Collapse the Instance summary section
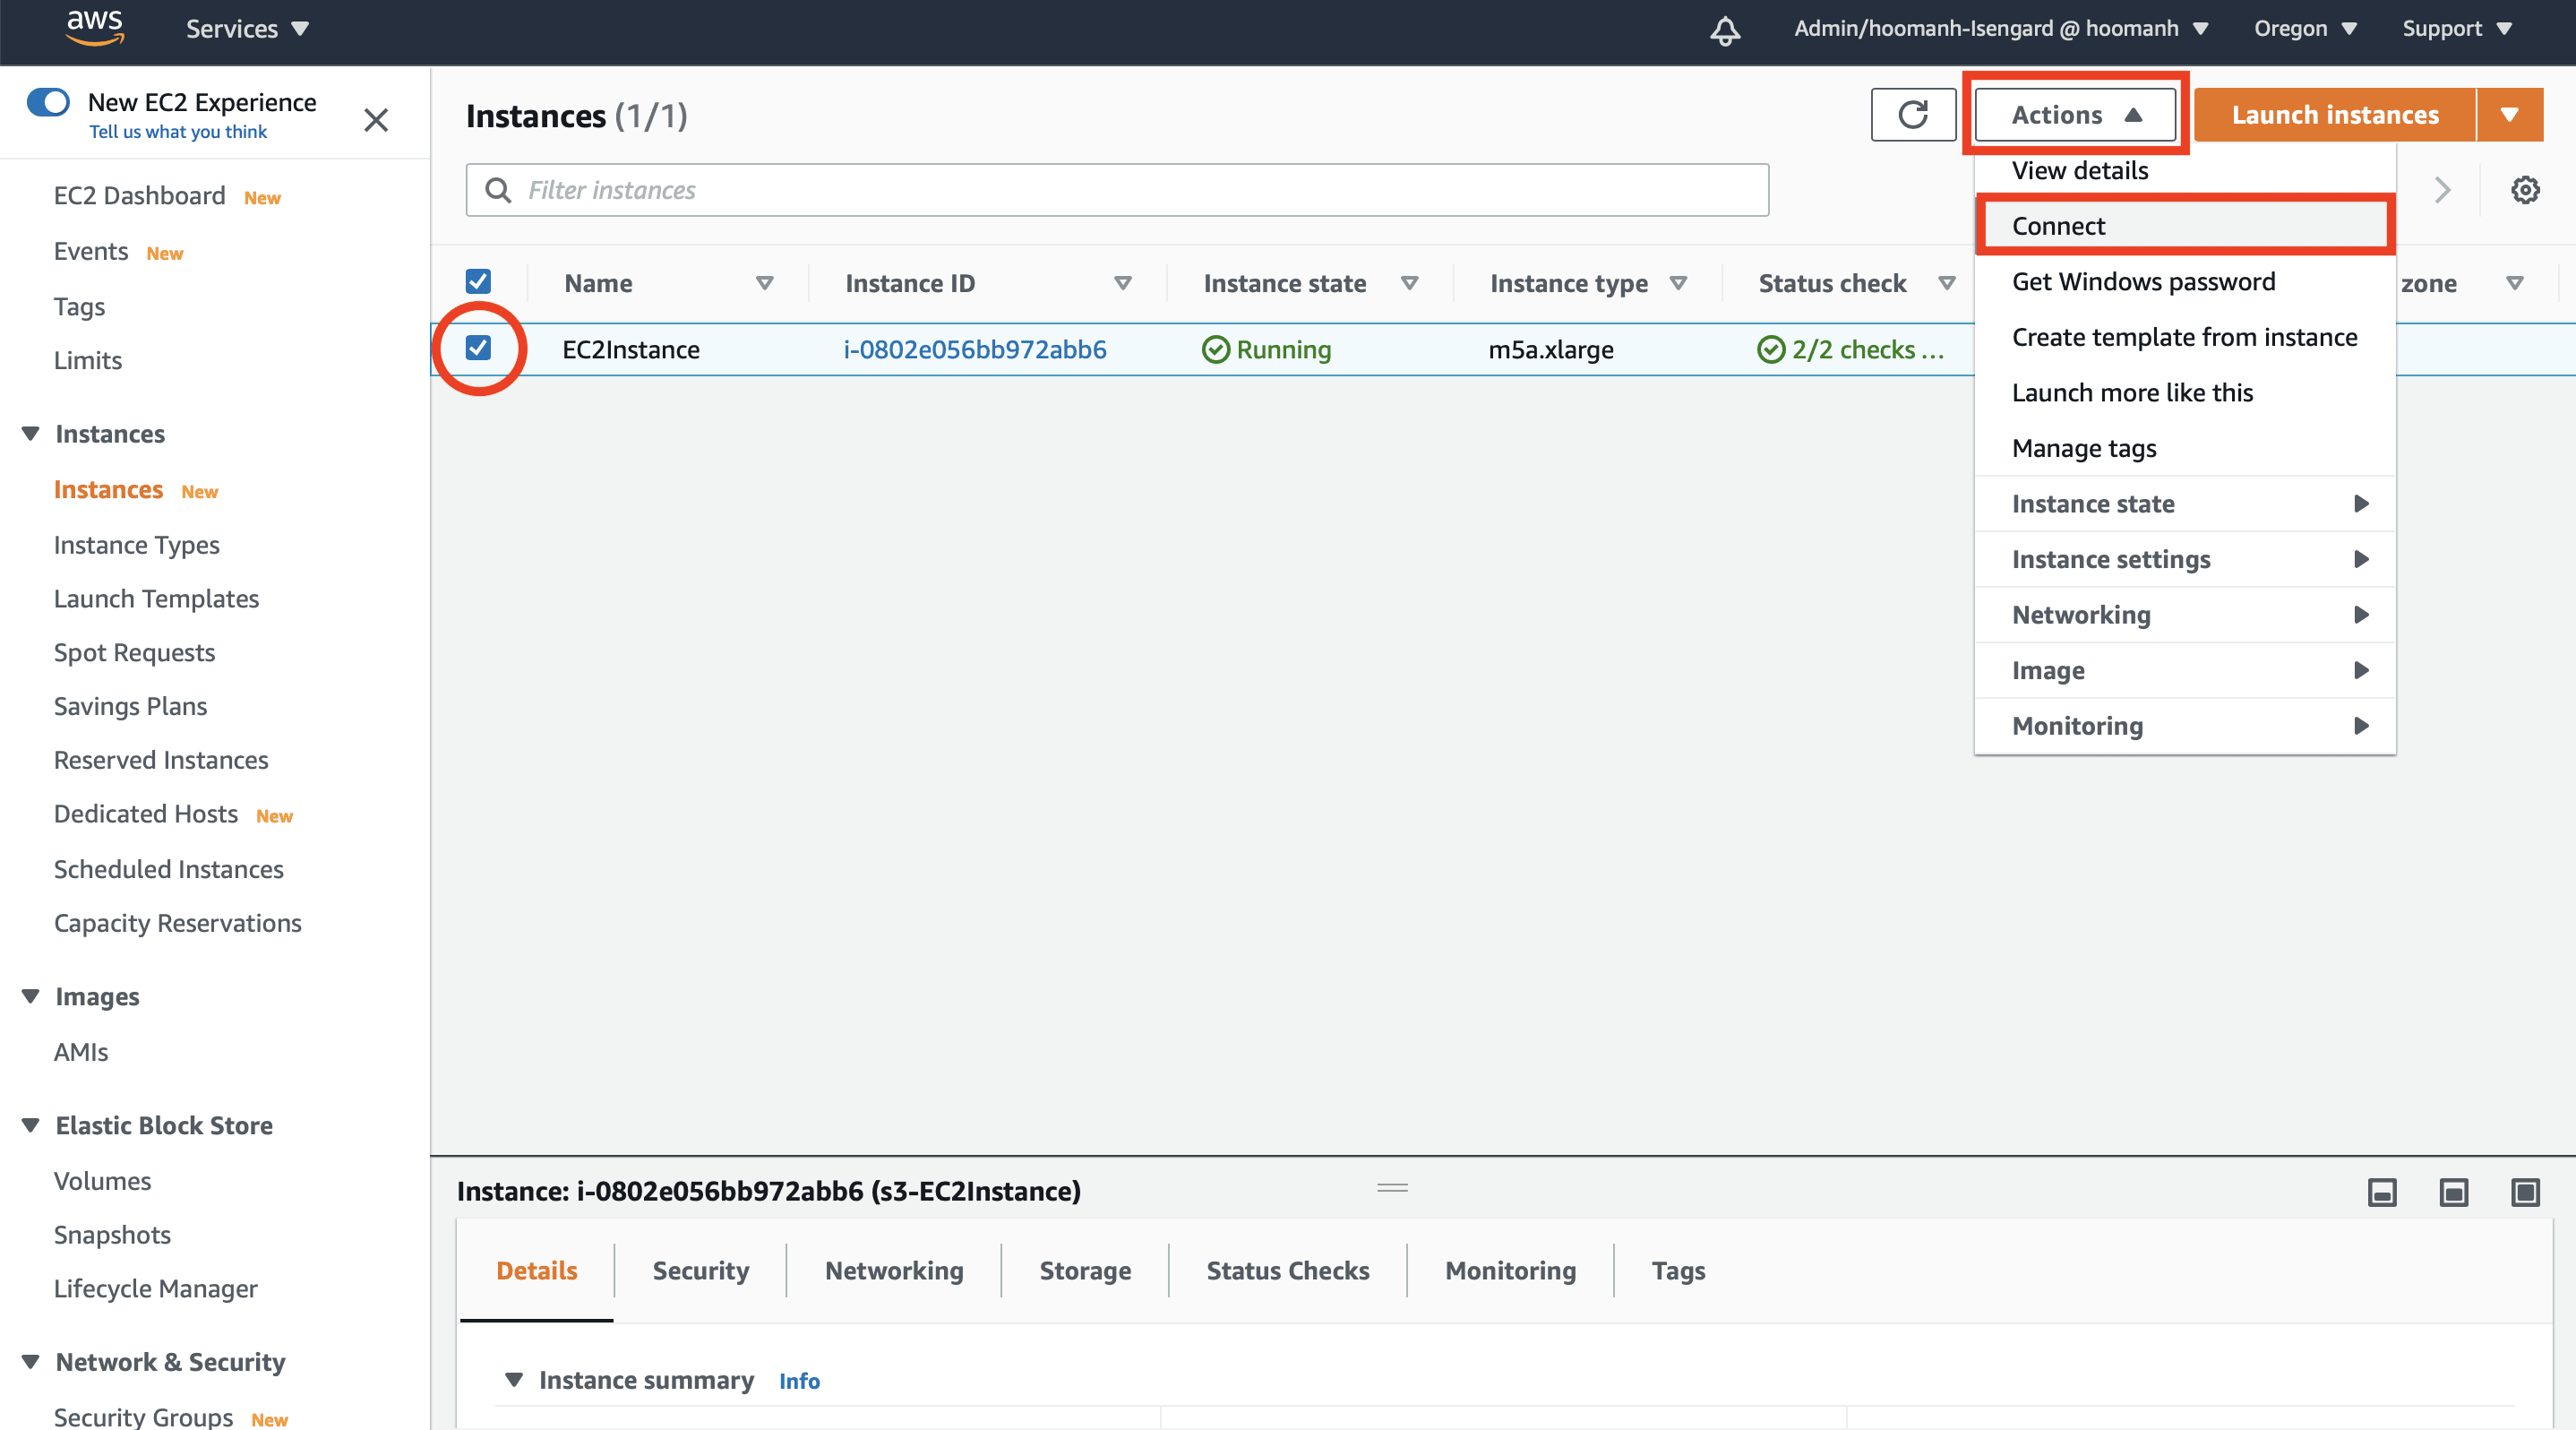Screen dimensions: 2576x1430 (x=514, y=1380)
